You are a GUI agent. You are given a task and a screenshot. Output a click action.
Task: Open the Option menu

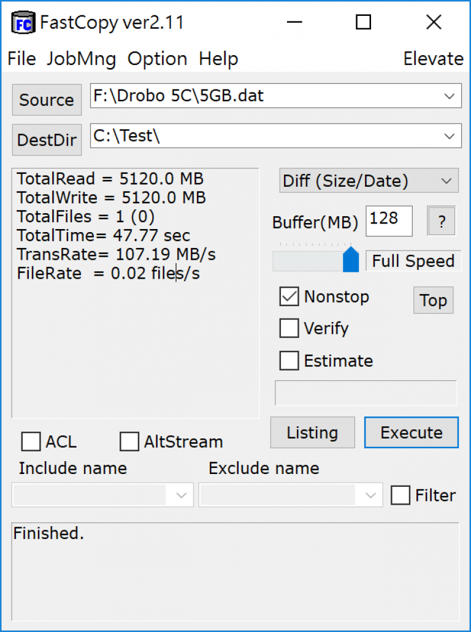pos(158,59)
